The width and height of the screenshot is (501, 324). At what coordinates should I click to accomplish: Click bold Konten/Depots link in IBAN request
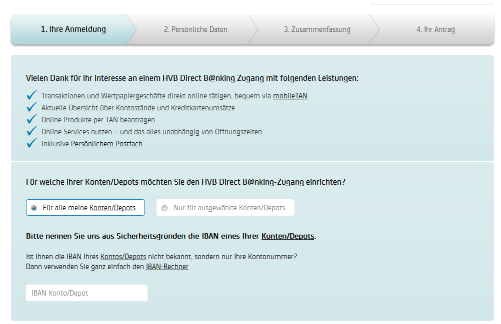point(288,236)
